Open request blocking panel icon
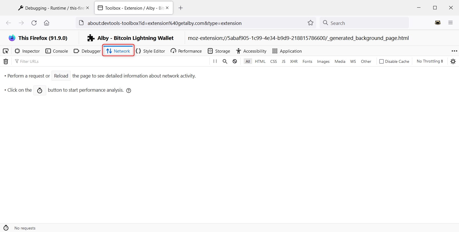 click(235, 61)
